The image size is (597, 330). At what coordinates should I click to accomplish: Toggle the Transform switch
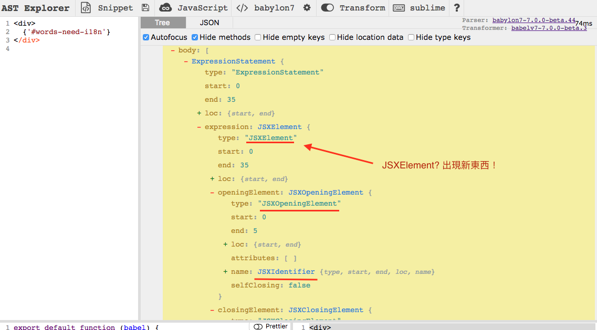pyautogui.click(x=328, y=8)
